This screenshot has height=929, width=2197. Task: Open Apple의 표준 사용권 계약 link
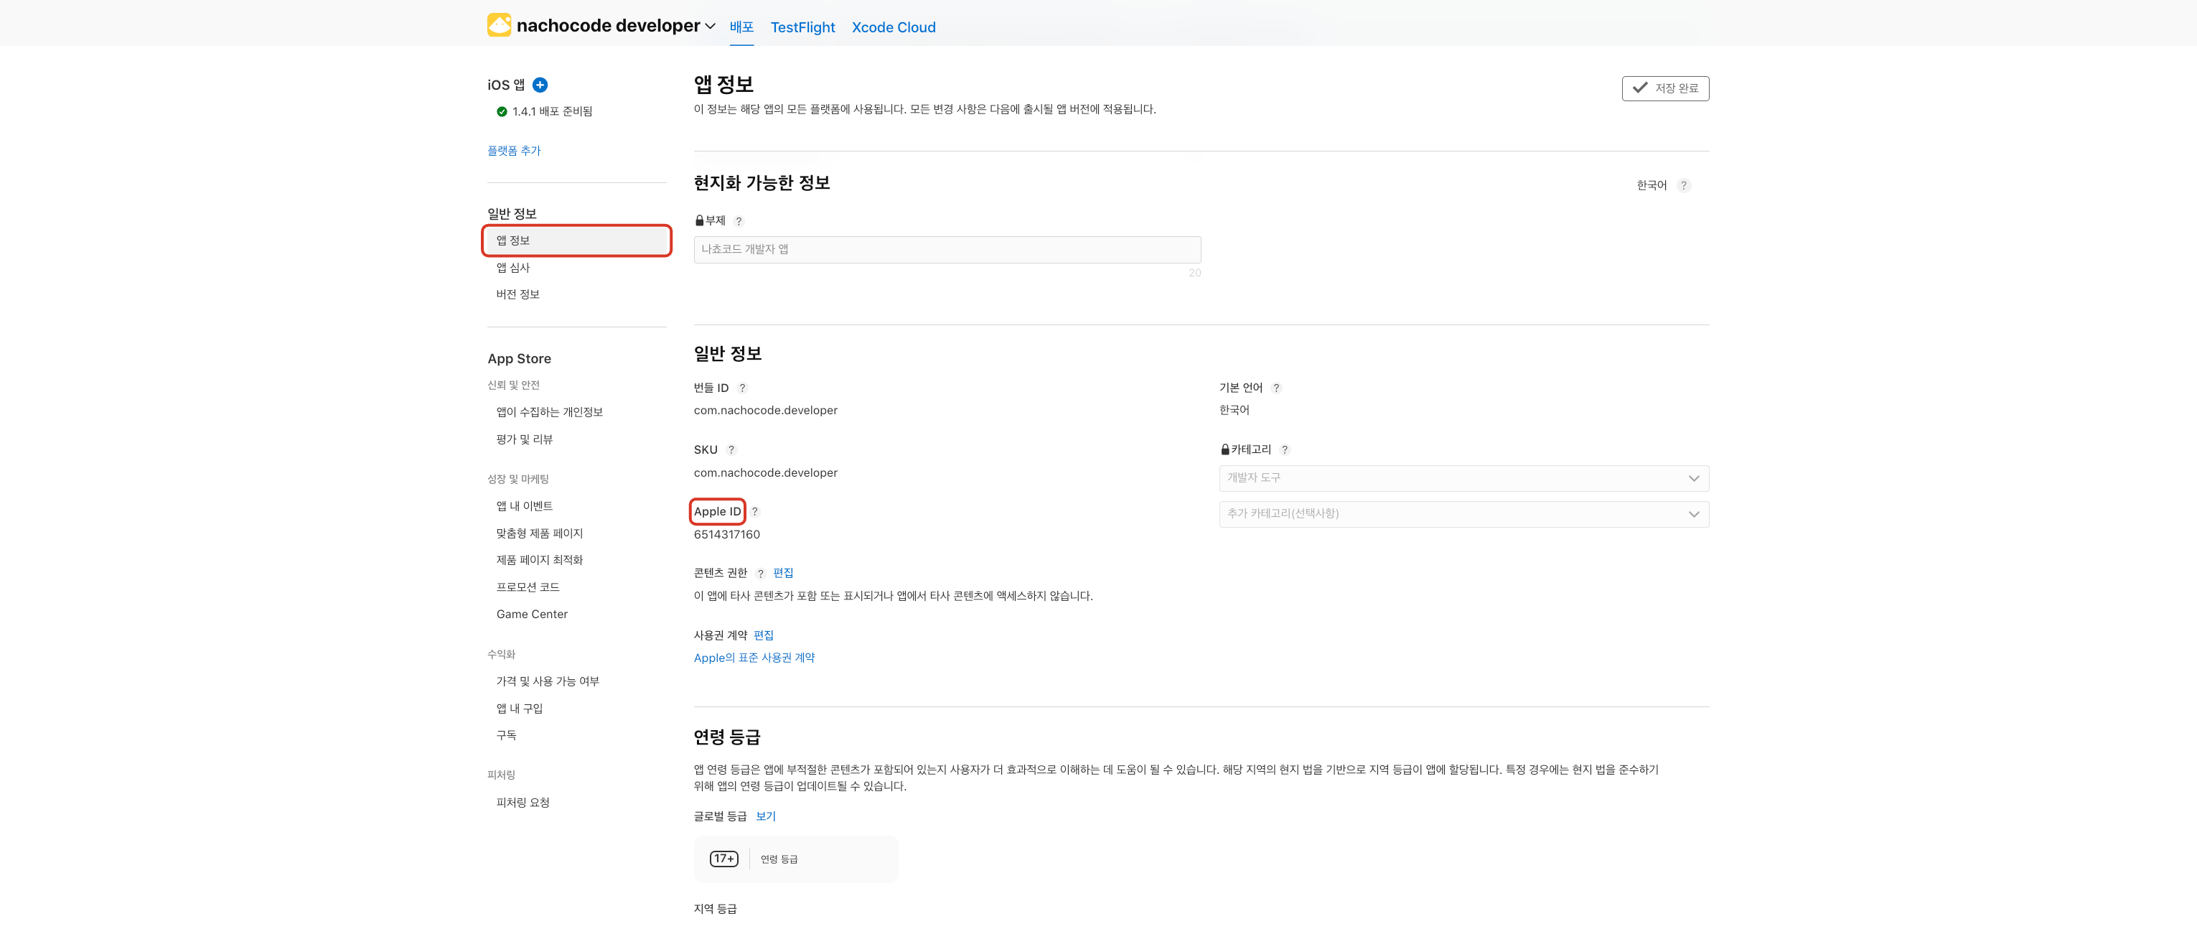(754, 658)
